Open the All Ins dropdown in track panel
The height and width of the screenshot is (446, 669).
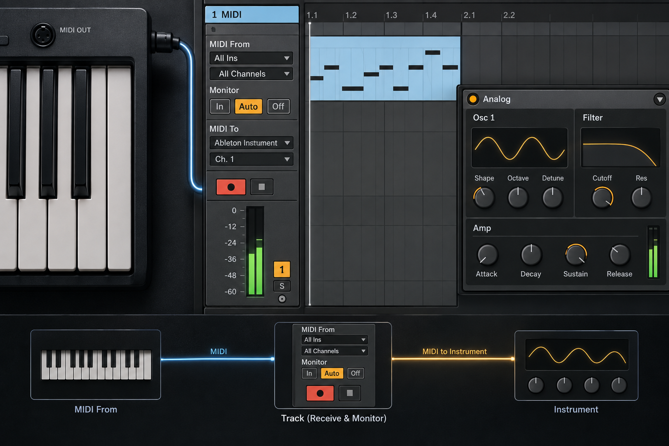pos(251,58)
